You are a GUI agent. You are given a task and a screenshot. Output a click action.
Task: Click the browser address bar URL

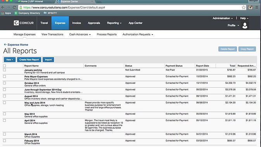click(x=64, y=7)
